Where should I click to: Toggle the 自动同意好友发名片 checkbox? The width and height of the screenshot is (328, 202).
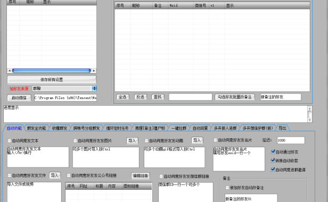pyautogui.click(x=215, y=140)
